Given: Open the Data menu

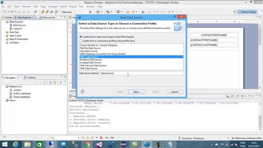Looking at the screenshot, I should click(36, 7).
